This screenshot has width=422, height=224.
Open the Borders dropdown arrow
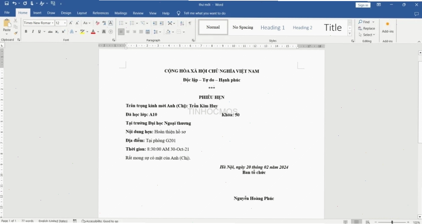[184, 31]
